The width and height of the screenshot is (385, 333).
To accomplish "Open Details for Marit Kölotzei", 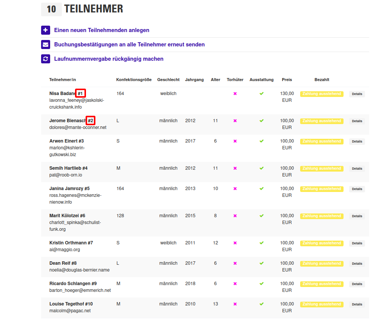I will tap(357, 216).
